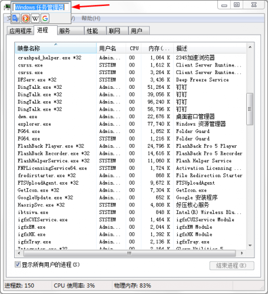Click the 结束进程(E) button
This screenshot has height=294, width=268.
click(231, 266)
